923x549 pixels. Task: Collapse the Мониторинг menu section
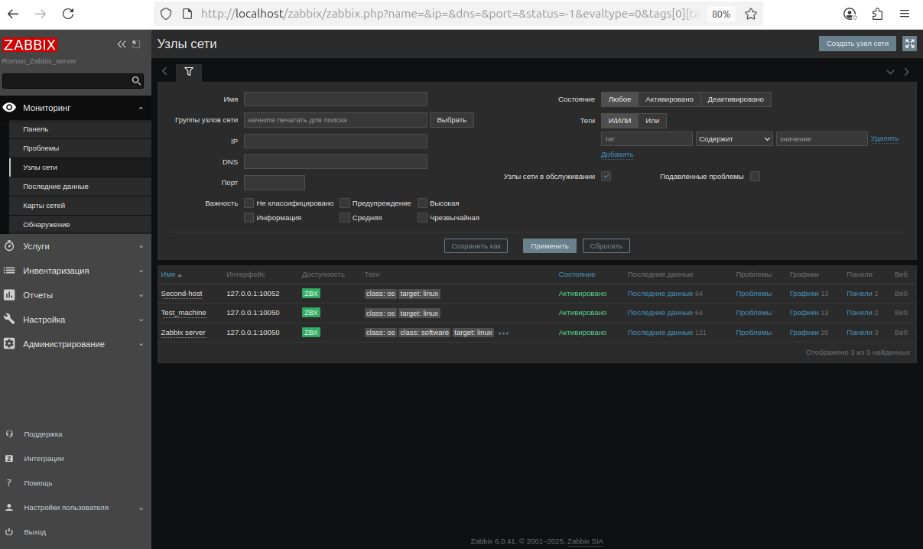pos(141,109)
